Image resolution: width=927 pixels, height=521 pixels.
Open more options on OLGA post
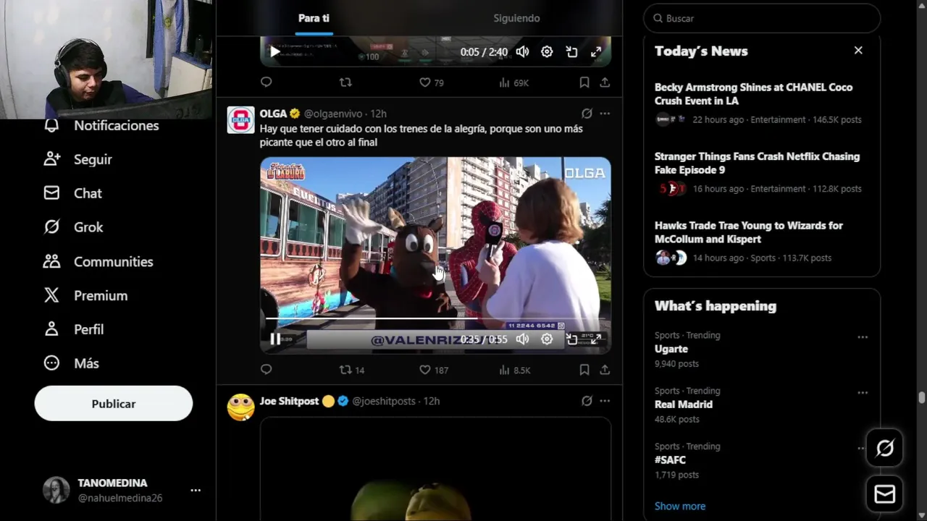pyautogui.click(x=605, y=114)
